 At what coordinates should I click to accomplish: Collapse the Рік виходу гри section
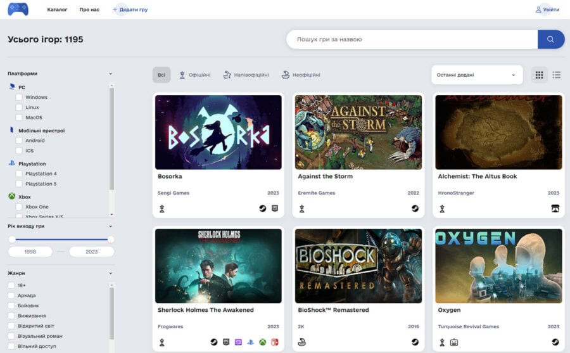110,226
